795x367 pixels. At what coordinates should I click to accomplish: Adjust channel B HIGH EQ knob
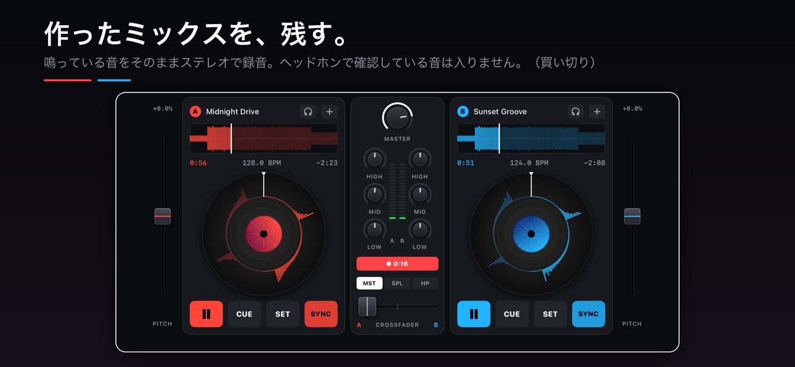pos(420,159)
